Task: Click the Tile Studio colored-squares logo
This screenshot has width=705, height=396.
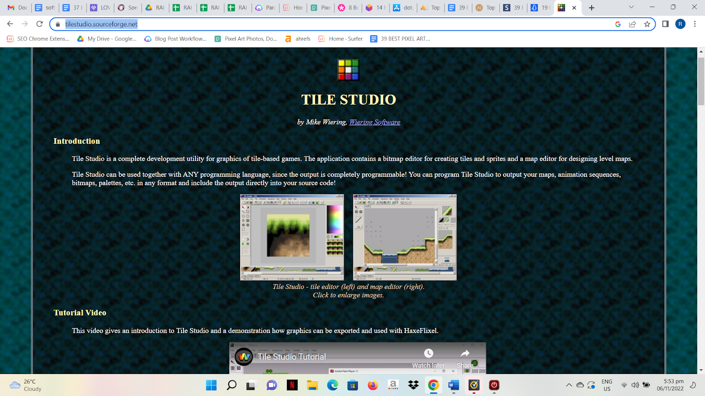Action: pos(349,70)
